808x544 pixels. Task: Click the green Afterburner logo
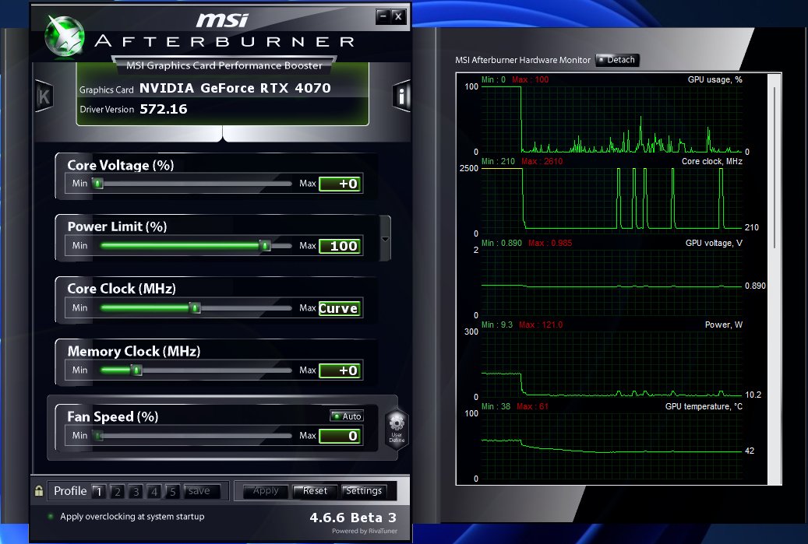[x=65, y=36]
